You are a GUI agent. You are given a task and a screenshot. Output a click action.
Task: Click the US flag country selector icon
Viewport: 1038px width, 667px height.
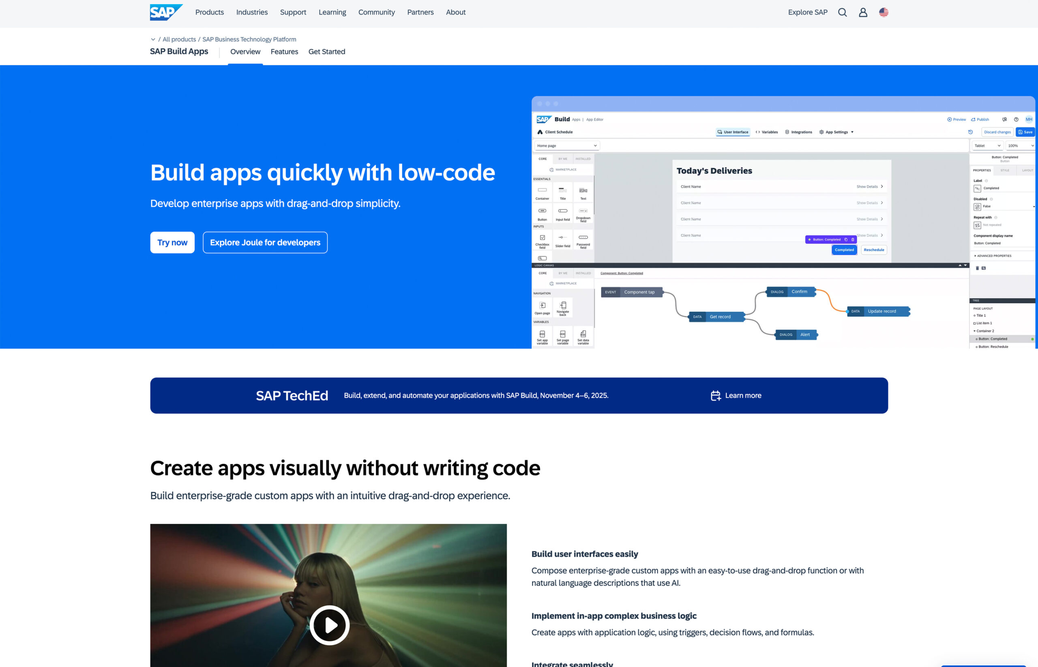(x=884, y=12)
